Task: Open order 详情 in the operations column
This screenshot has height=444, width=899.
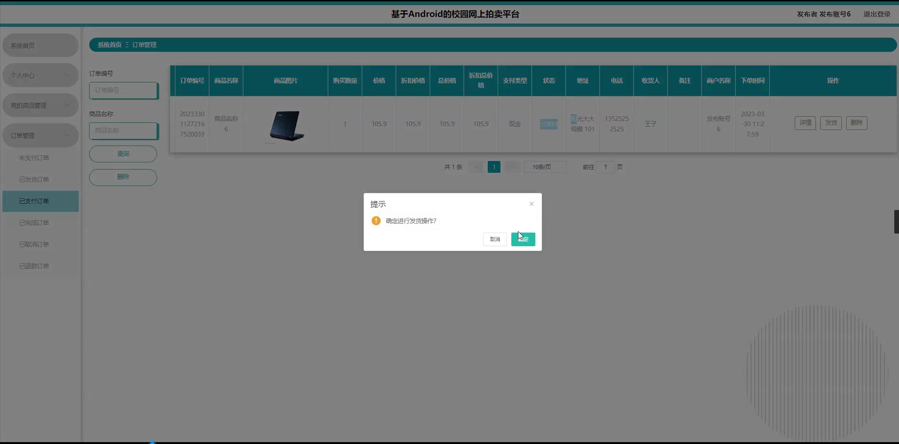Action: (x=806, y=123)
